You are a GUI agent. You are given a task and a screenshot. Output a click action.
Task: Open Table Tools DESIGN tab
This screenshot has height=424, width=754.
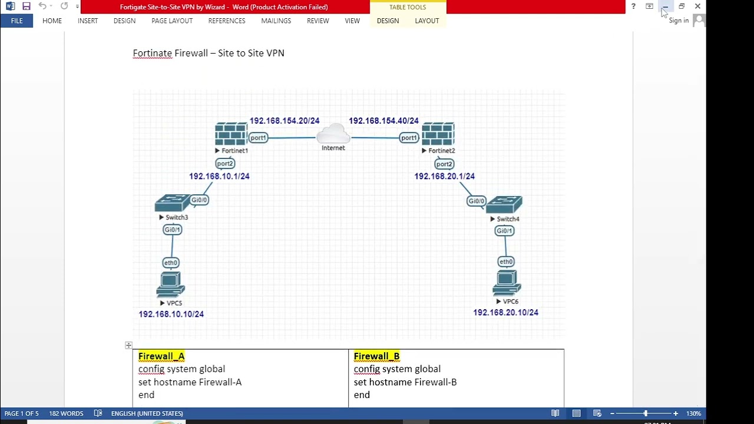point(388,21)
